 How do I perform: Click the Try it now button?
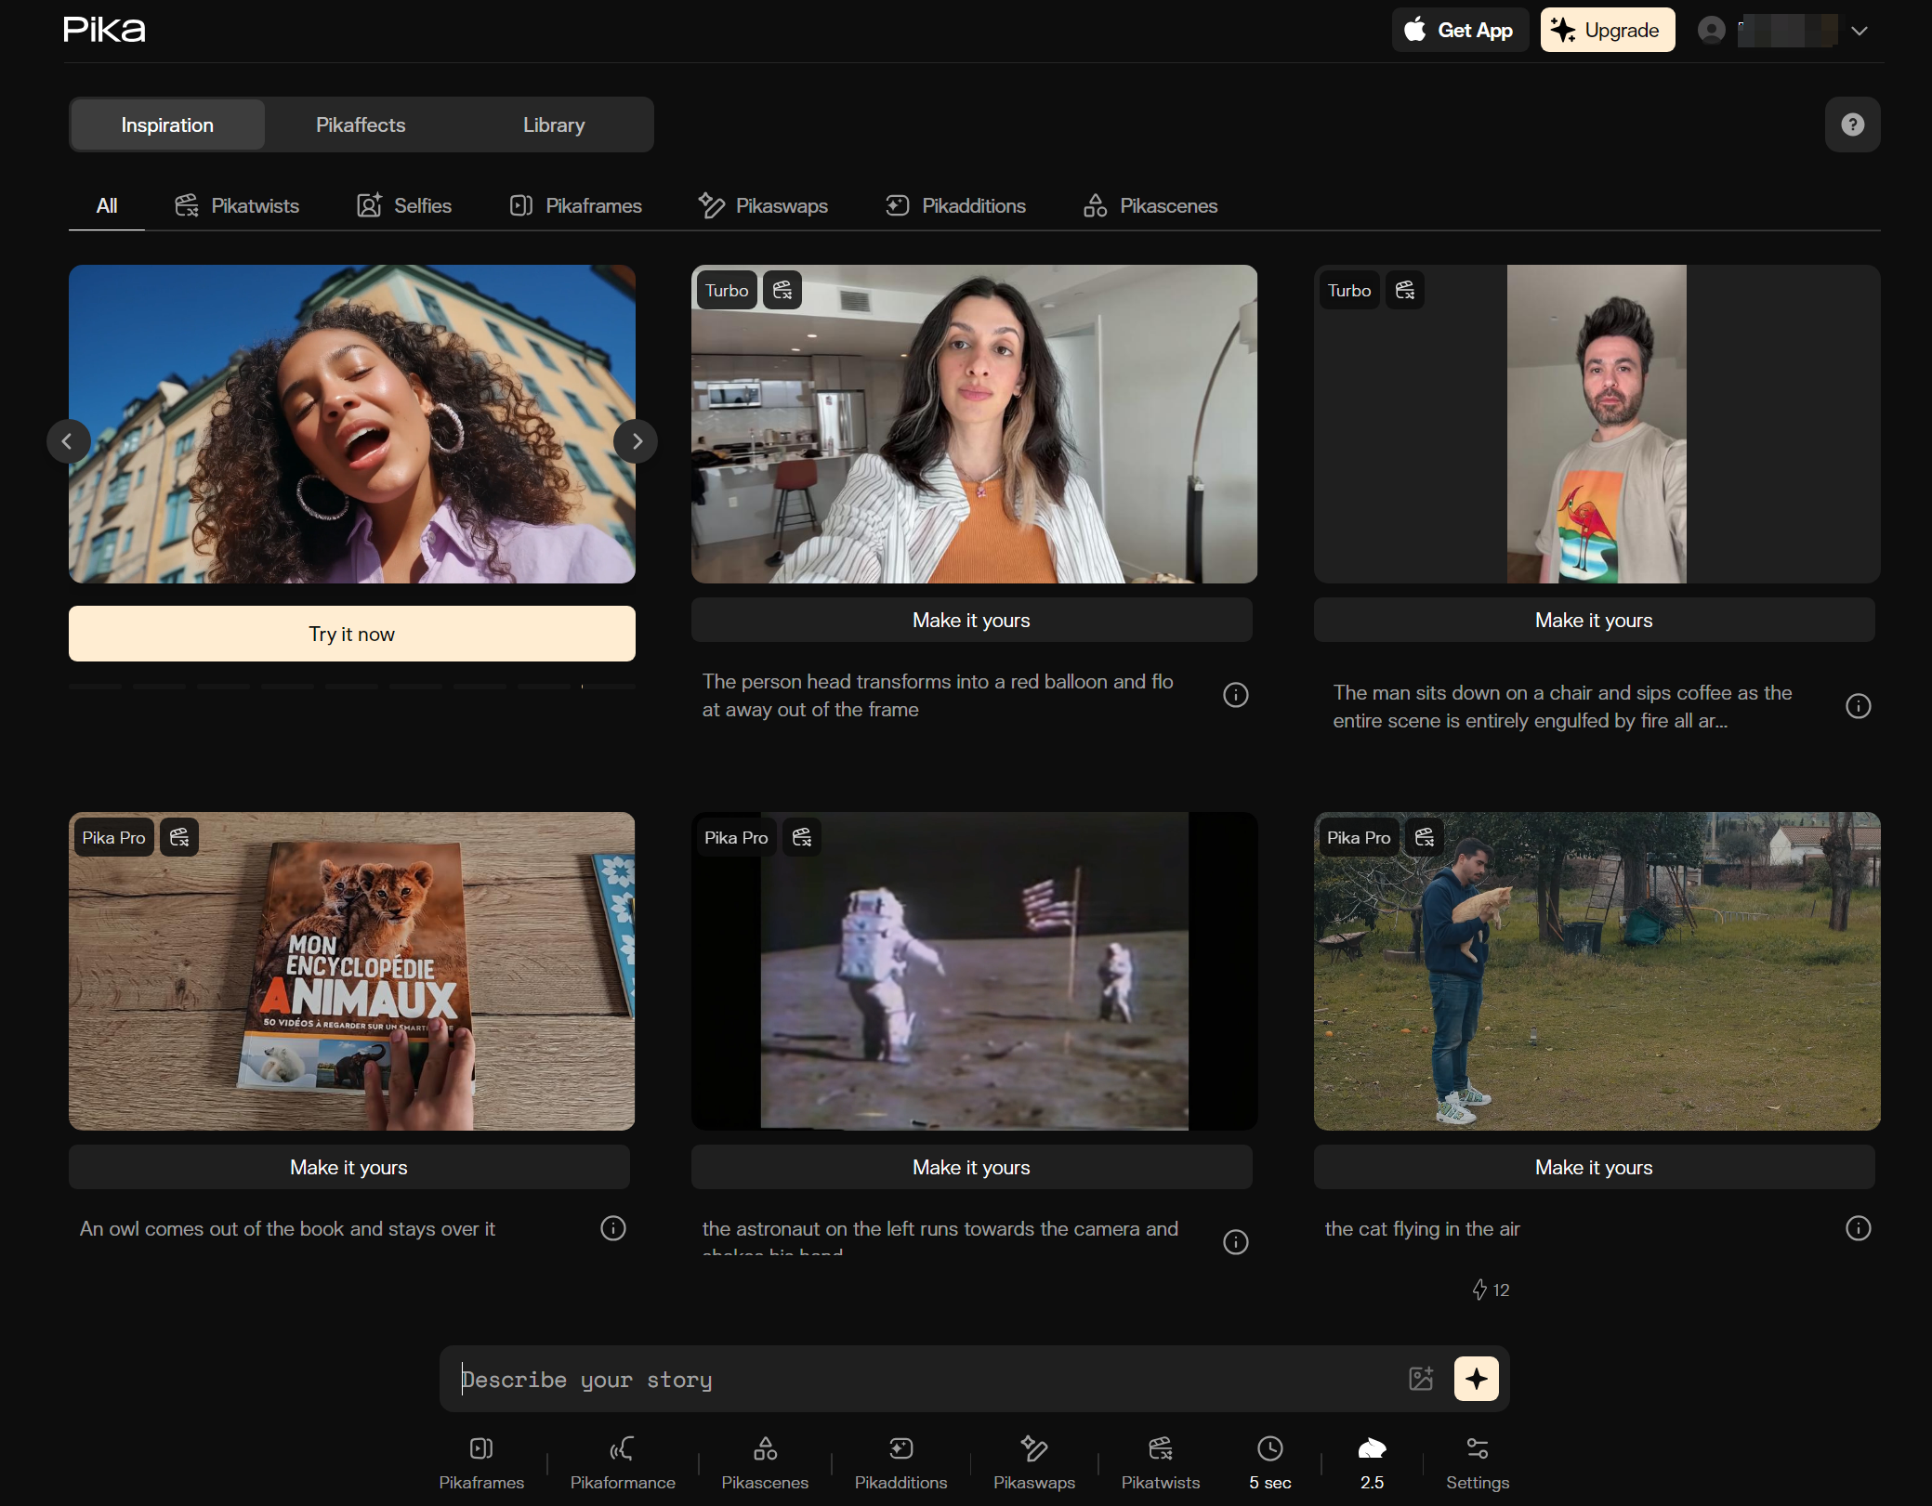coord(351,634)
